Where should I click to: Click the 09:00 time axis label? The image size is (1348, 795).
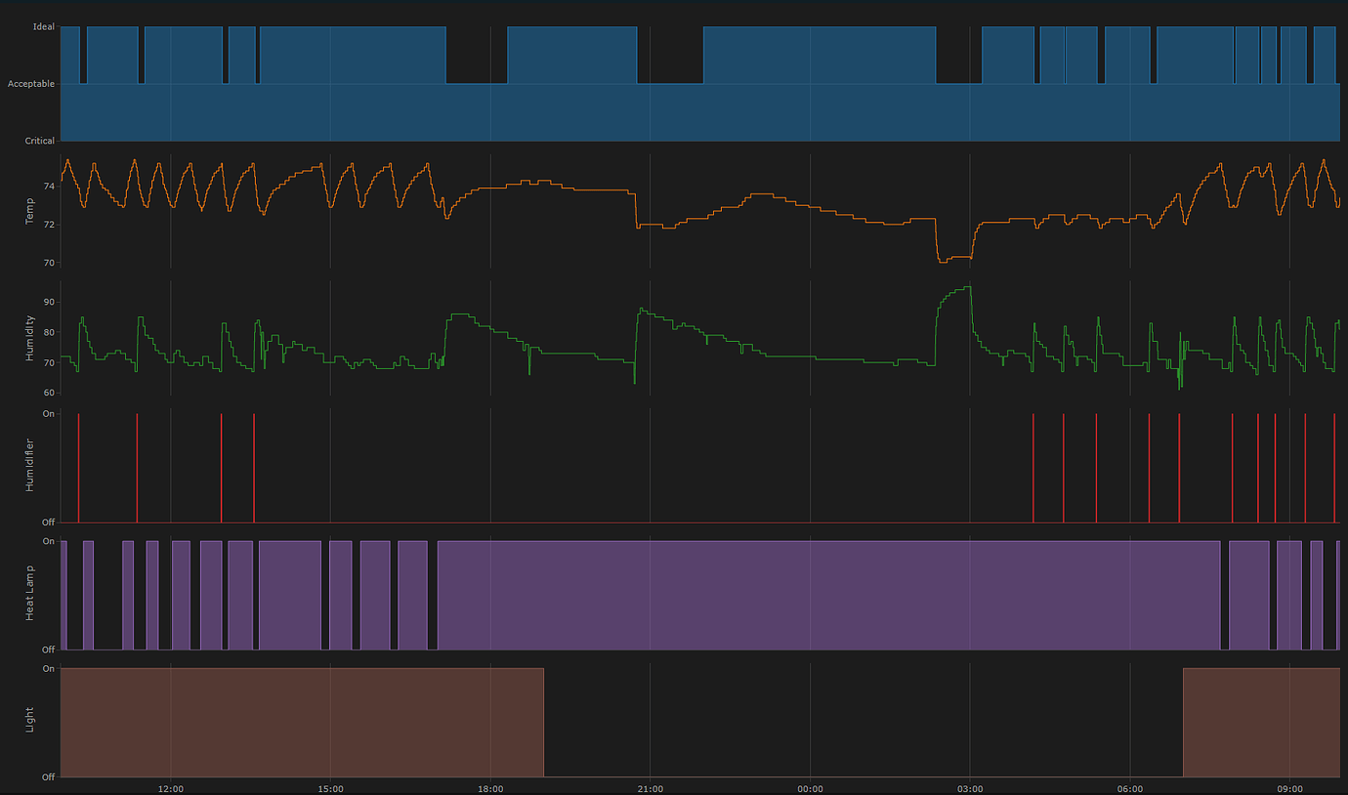click(x=1289, y=789)
